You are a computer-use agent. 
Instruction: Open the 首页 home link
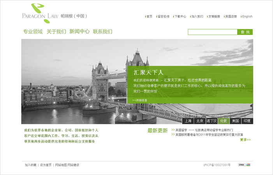(x=149, y=16)
